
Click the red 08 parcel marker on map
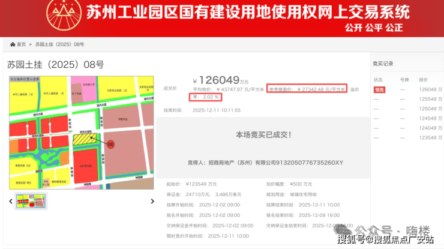coord(110,144)
